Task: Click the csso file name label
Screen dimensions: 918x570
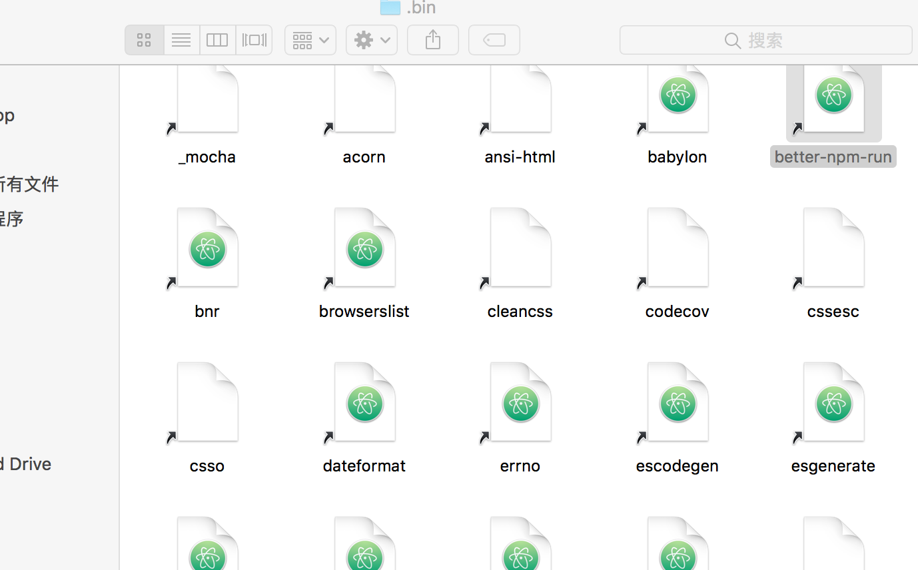Action: [207, 465]
